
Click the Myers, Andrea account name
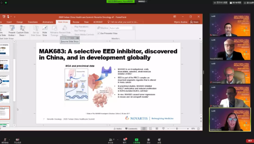point(181,22)
